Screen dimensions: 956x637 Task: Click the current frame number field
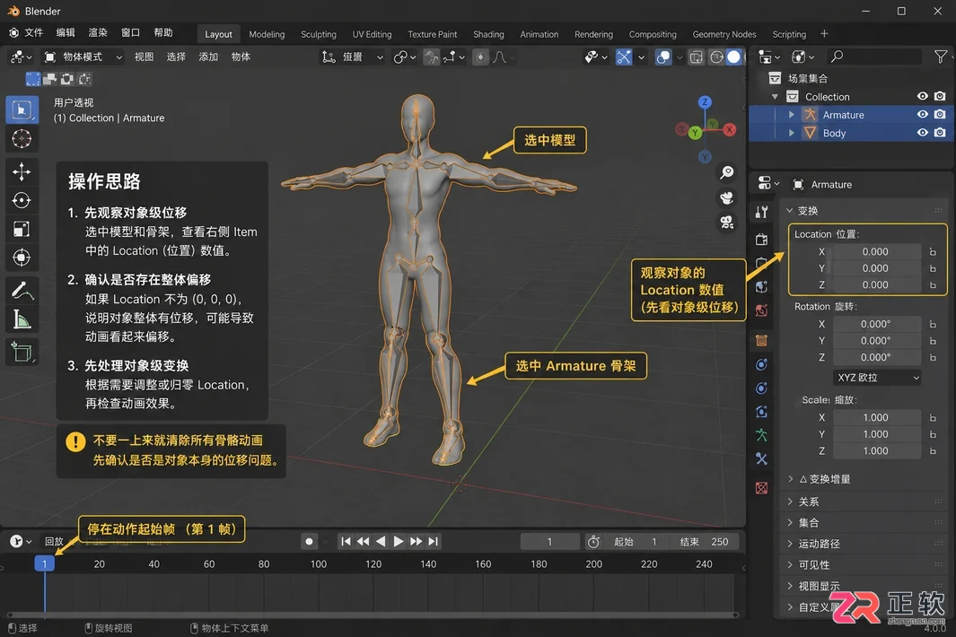pos(549,541)
